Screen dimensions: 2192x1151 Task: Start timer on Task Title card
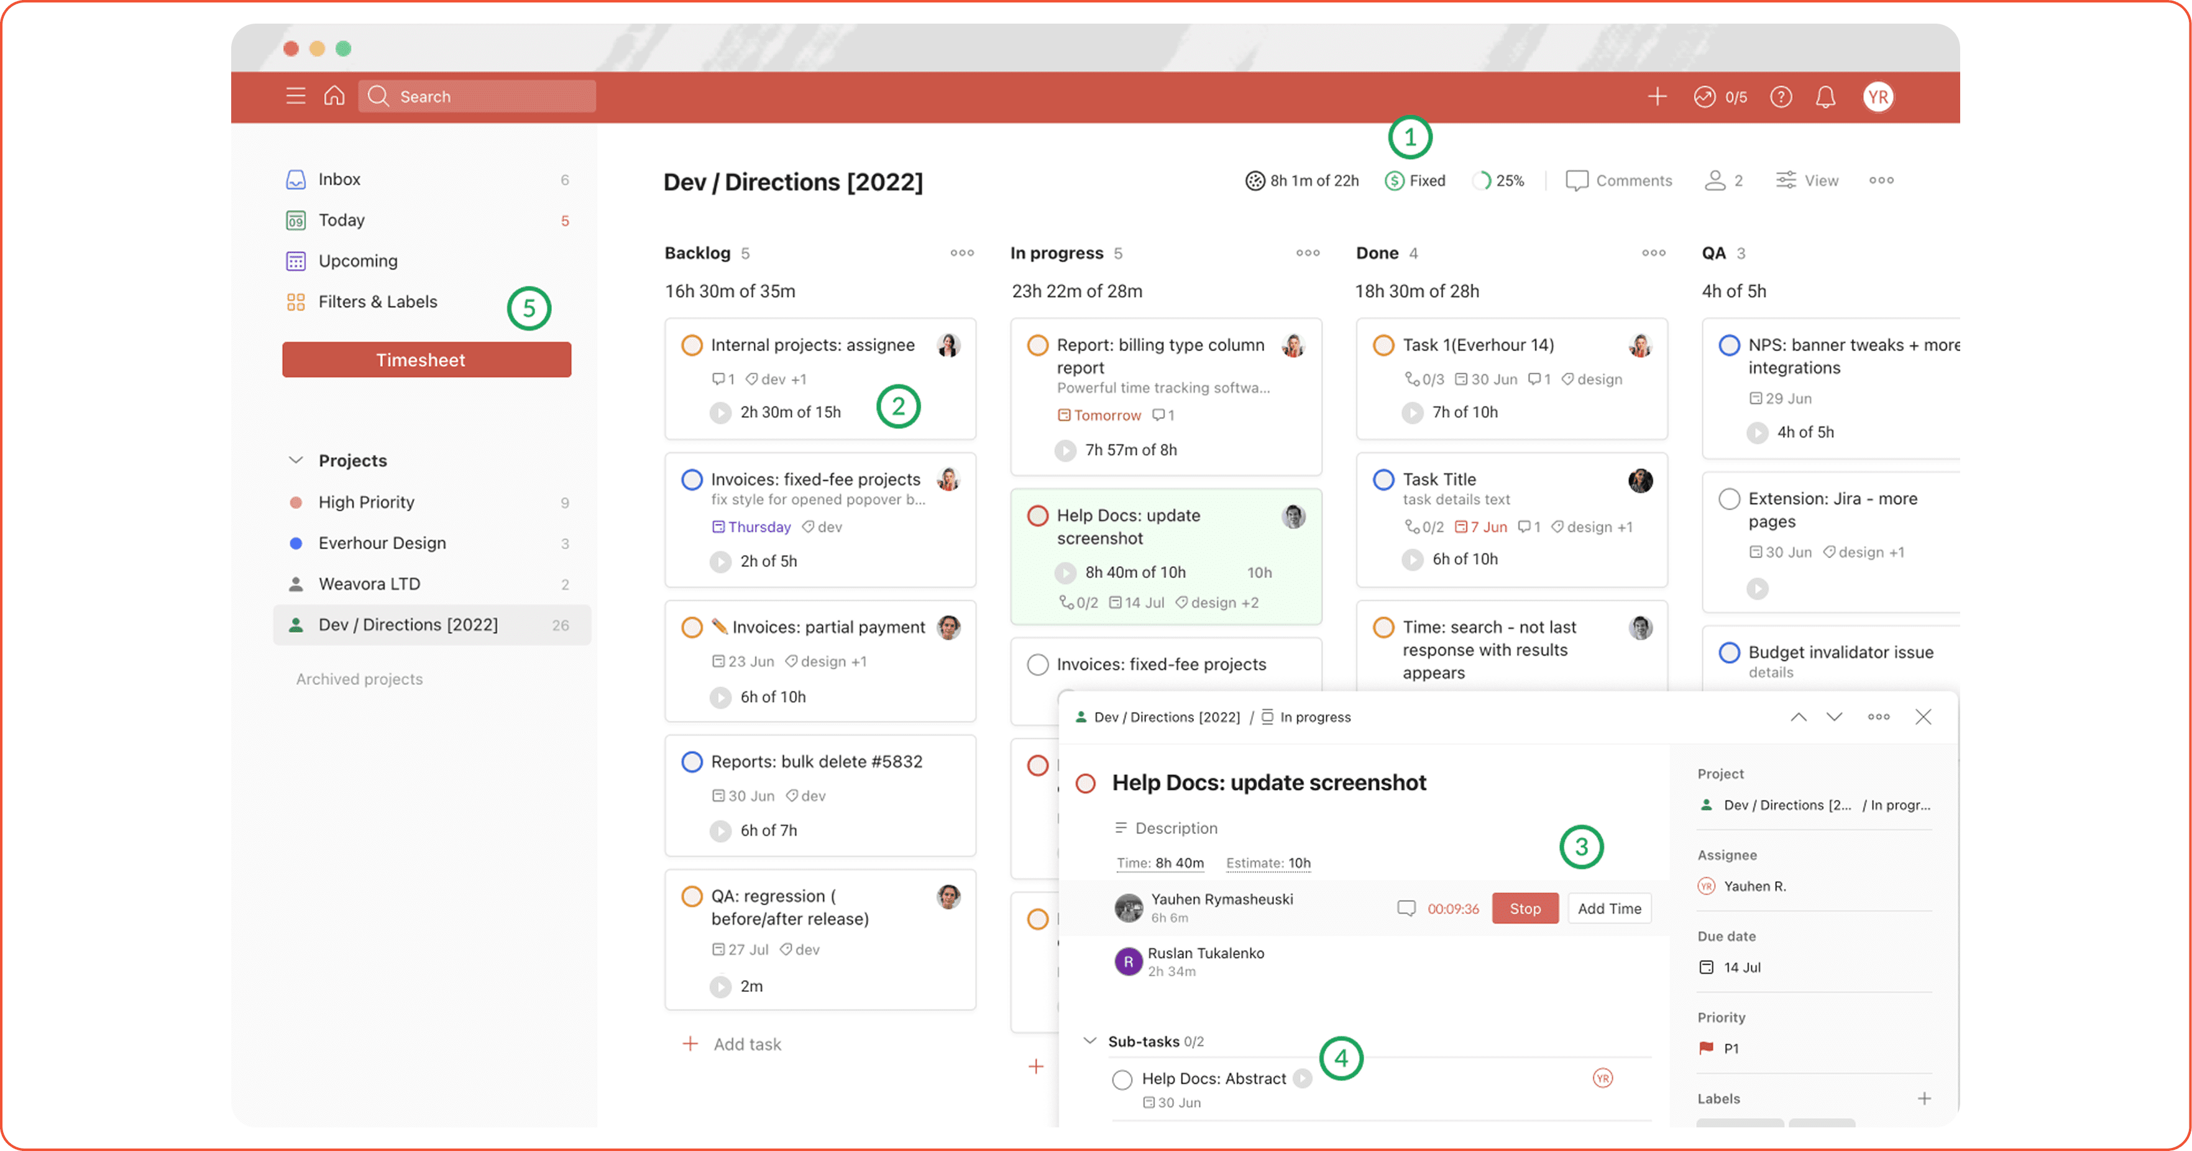point(1413,560)
